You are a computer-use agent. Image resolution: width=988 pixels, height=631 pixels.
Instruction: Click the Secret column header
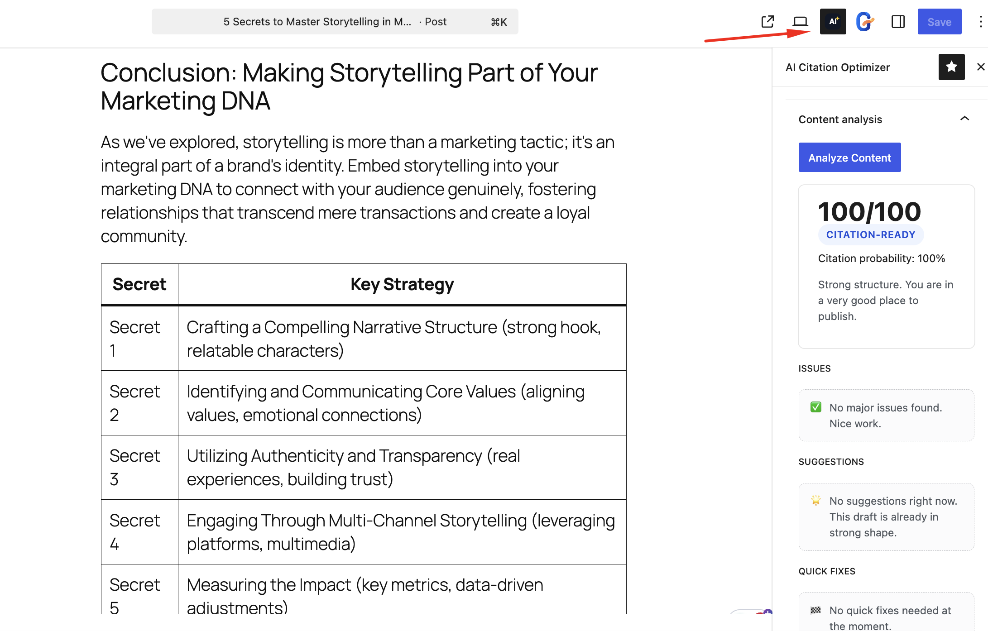pos(139,284)
